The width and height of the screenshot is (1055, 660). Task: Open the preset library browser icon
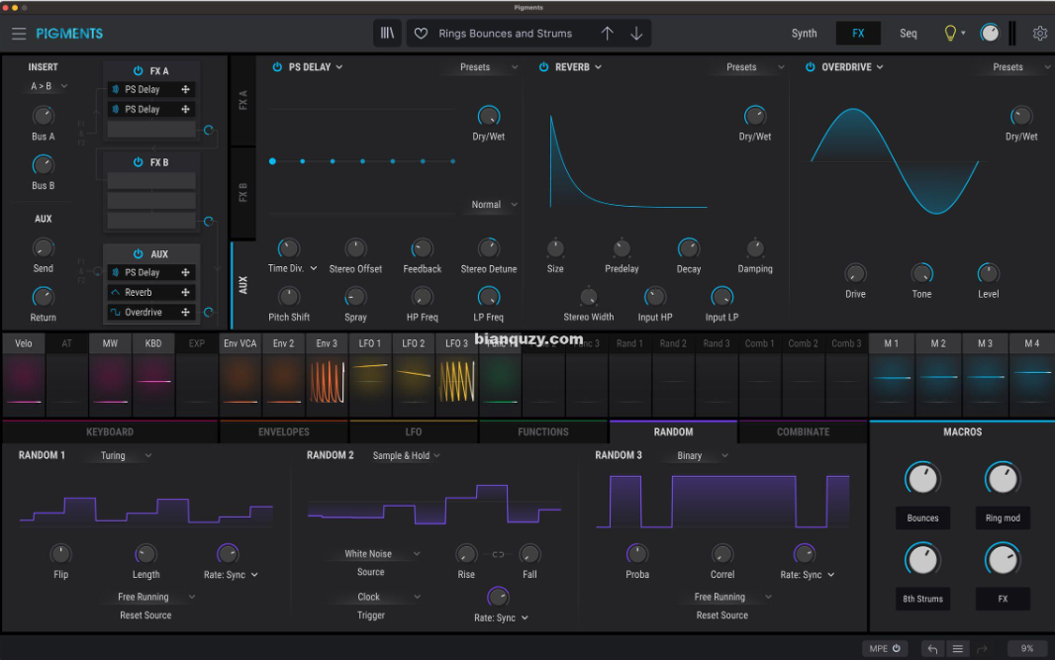387,34
